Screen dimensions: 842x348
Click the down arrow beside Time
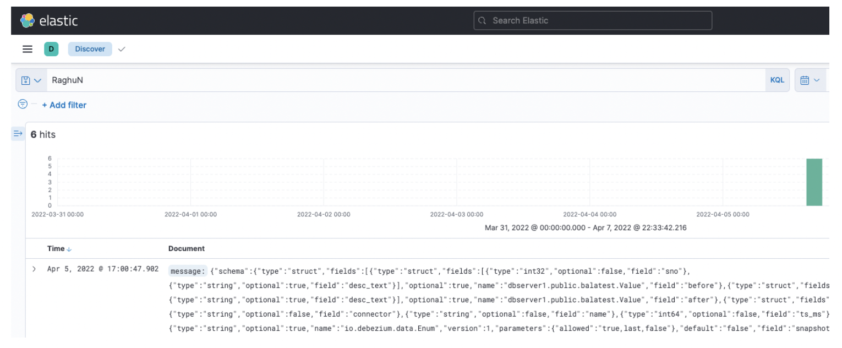[x=69, y=249]
